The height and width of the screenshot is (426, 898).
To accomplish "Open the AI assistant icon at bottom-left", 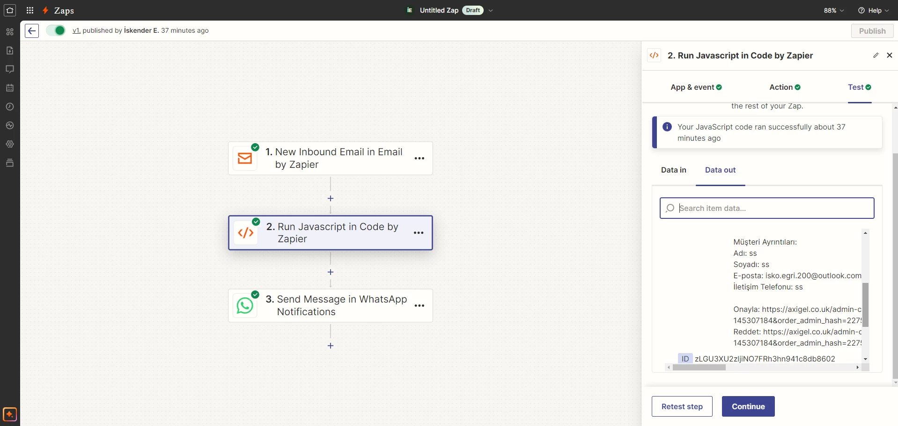I will pos(10,414).
